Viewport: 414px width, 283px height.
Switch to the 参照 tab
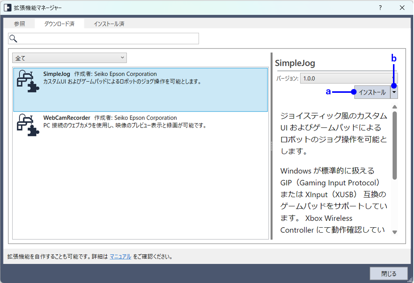(20, 24)
